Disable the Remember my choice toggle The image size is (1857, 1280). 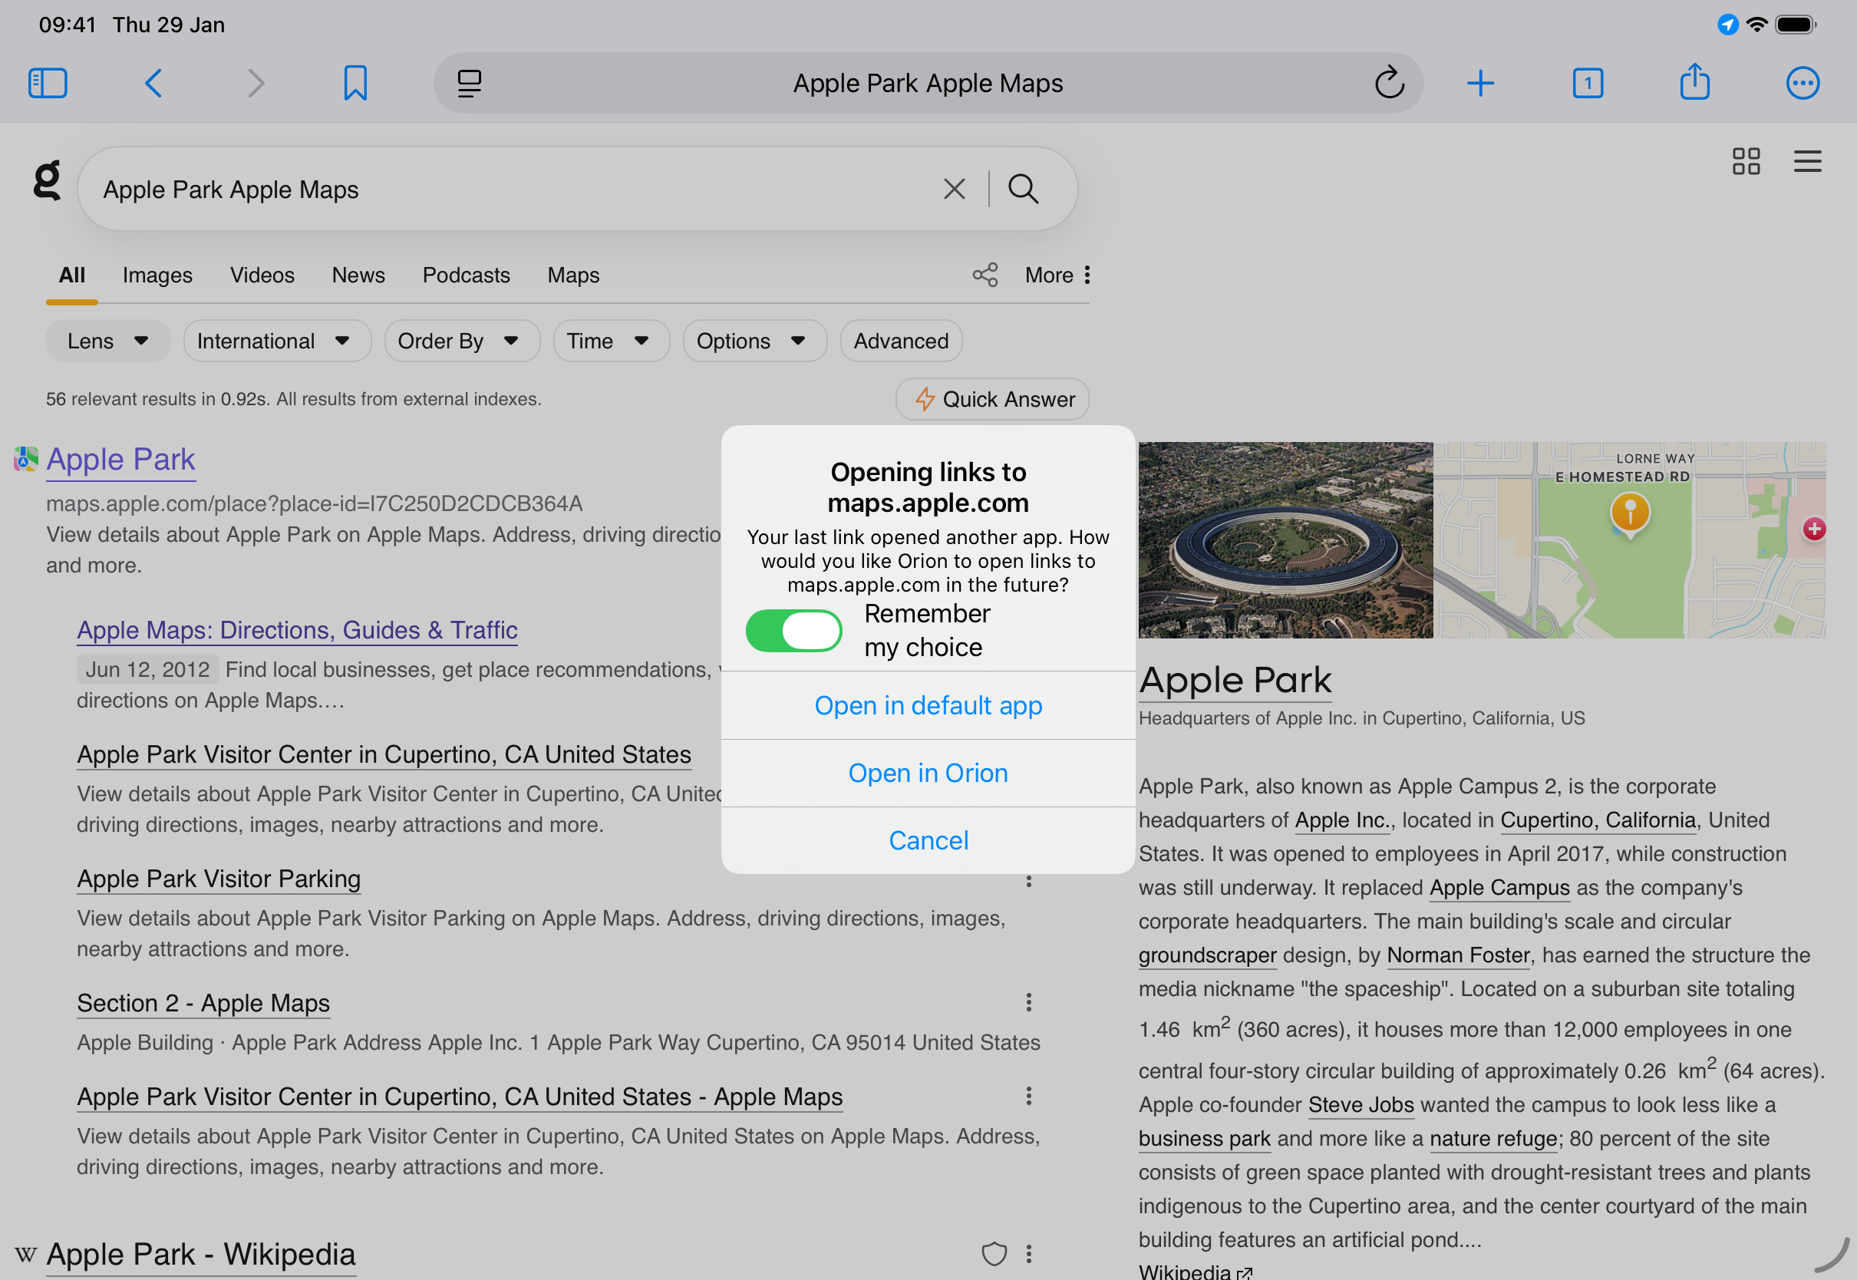[x=793, y=632]
